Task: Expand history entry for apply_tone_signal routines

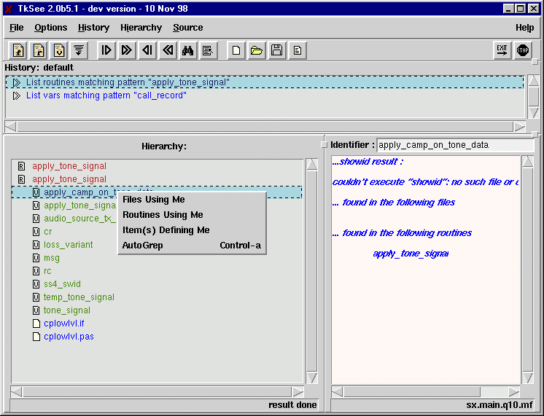Action: (16, 82)
